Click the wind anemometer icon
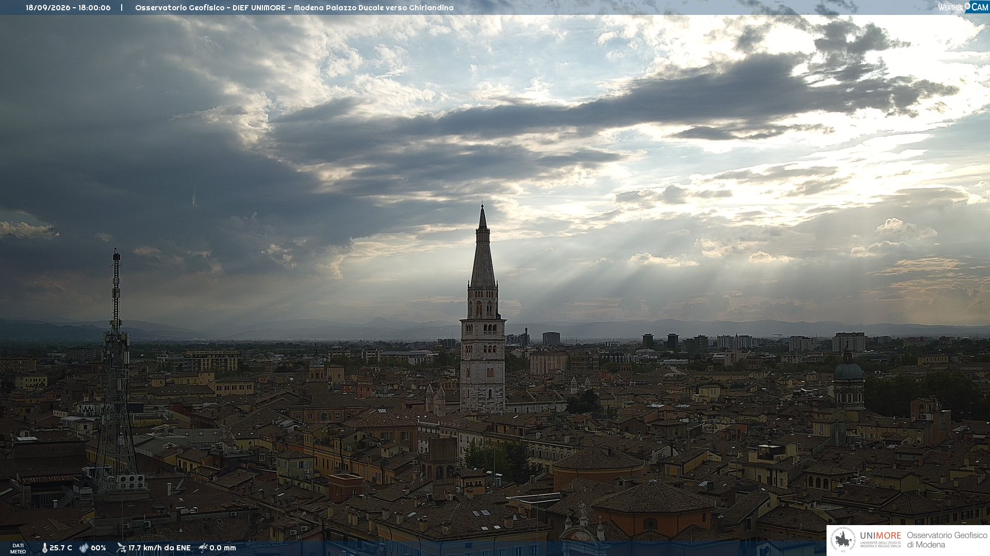The width and height of the screenshot is (990, 556). pyautogui.click(x=121, y=548)
